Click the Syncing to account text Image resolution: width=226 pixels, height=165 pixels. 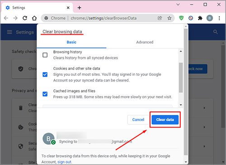(x=95, y=142)
